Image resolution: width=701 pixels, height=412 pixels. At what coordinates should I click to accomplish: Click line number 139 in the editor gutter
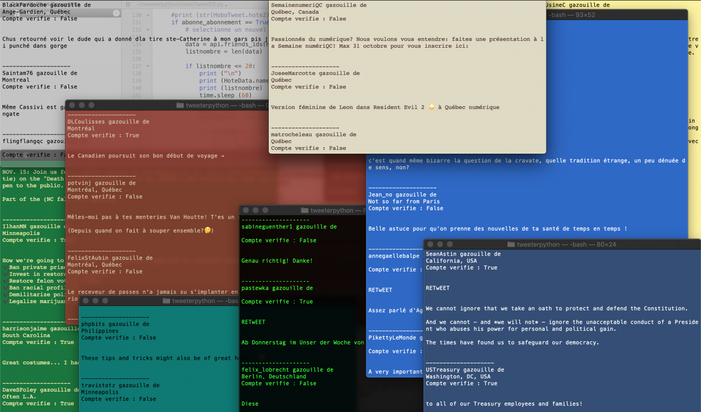136,81
